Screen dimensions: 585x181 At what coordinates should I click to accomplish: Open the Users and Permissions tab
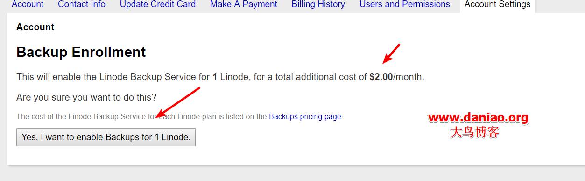tap(405, 4)
